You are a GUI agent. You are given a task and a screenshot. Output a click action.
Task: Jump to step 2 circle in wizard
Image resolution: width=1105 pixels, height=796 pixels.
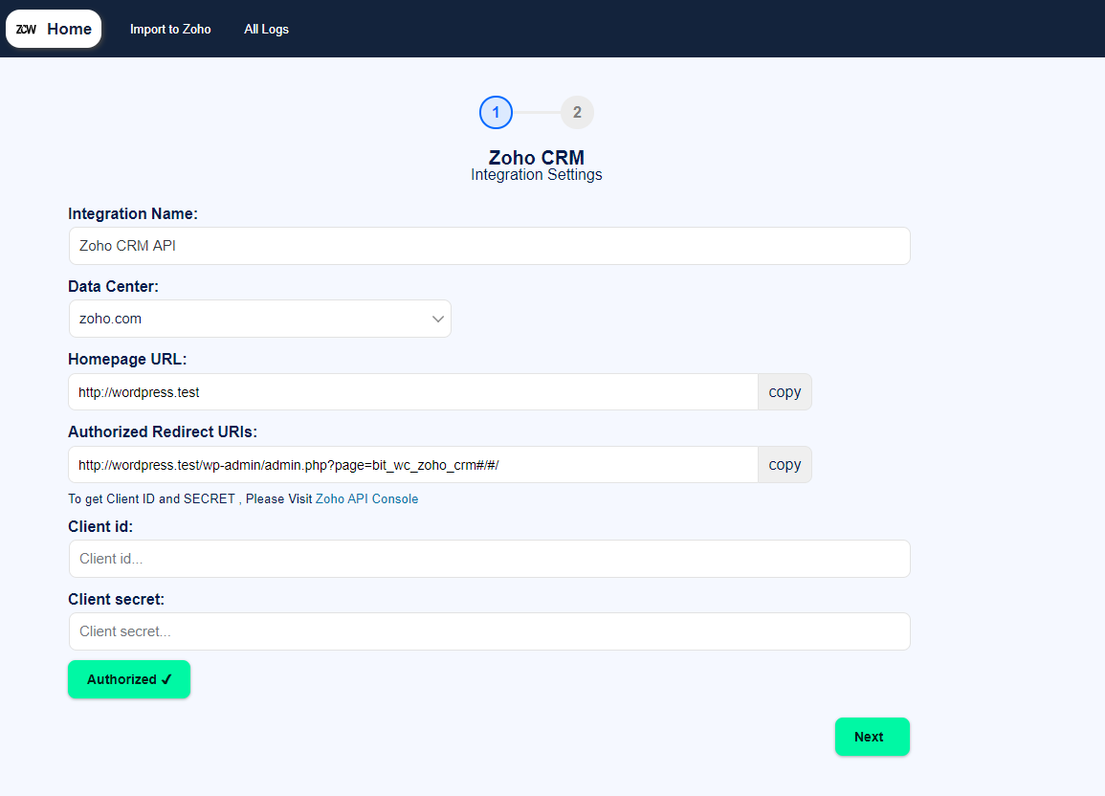(577, 113)
